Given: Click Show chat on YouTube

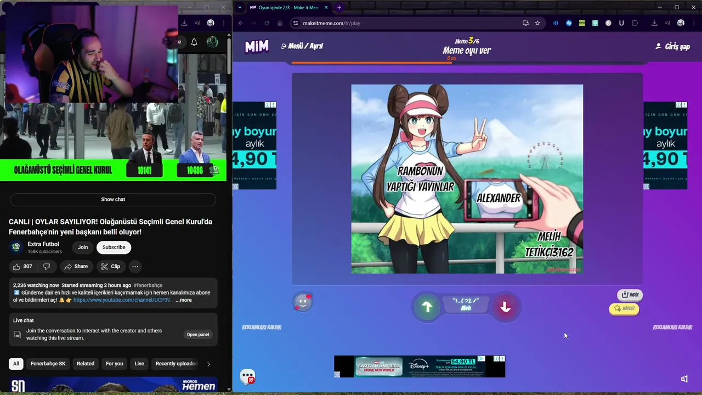Looking at the screenshot, I should point(113,199).
